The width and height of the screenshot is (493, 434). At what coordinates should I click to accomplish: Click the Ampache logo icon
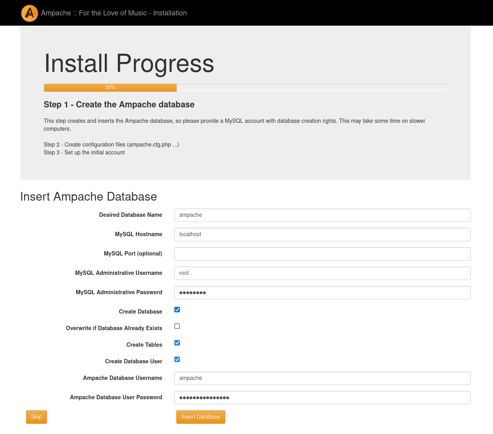tap(29, 13)
